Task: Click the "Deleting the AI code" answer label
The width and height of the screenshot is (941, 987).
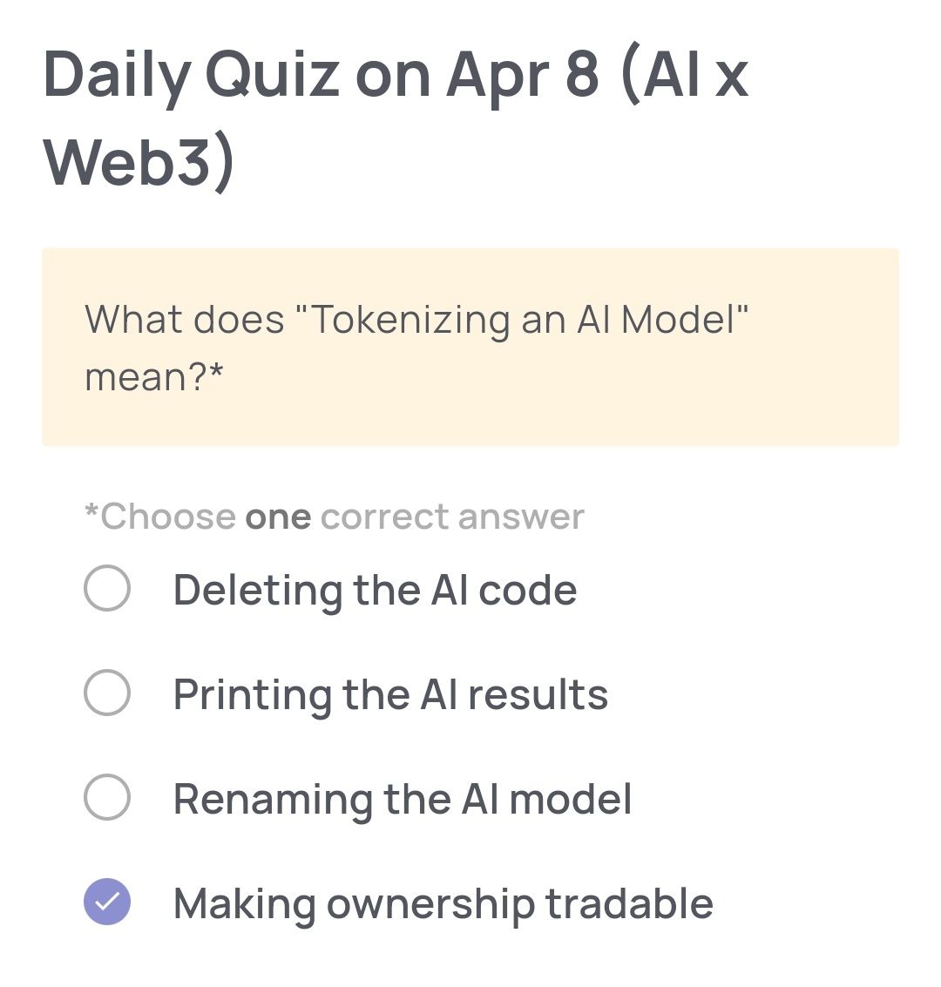Action: (x=375, y=591)
